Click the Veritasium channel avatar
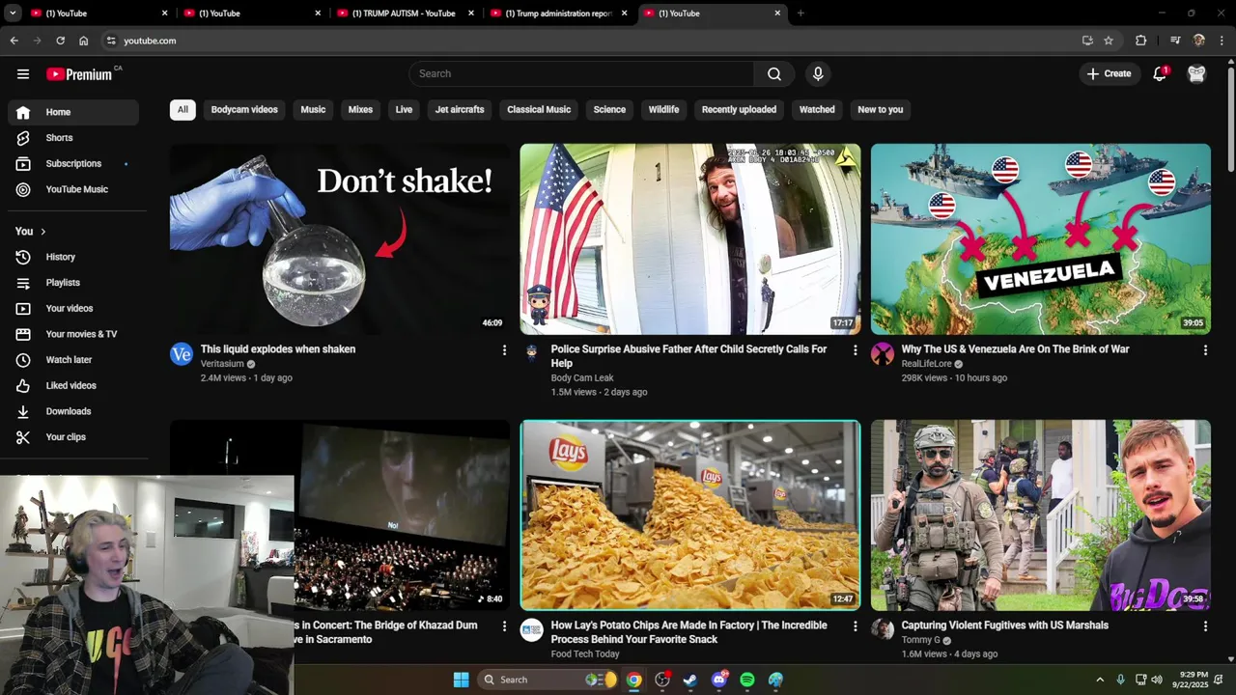The height and width of the screenshot is (695, 1236). point(182,353)
